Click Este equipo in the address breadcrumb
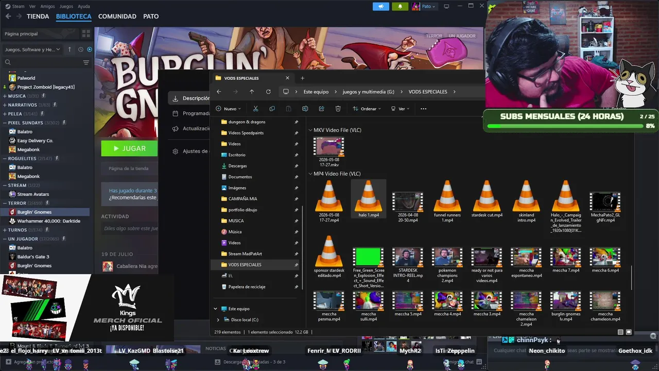This screenshot has width=659, height=371. pos(316,92)
